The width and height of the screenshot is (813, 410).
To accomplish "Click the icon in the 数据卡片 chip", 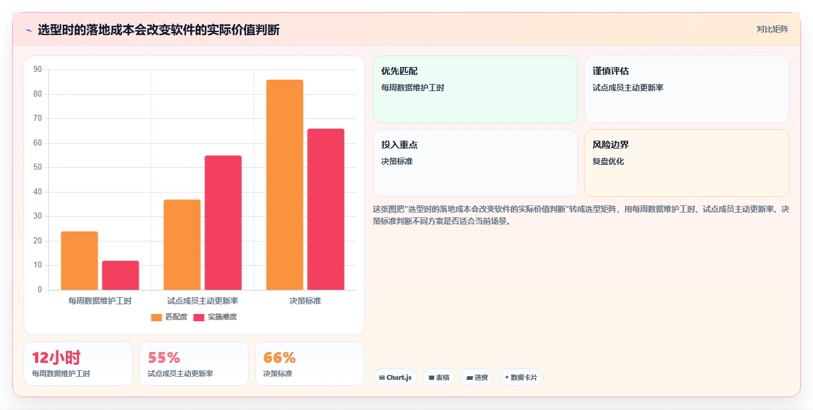I will point(507,377).
